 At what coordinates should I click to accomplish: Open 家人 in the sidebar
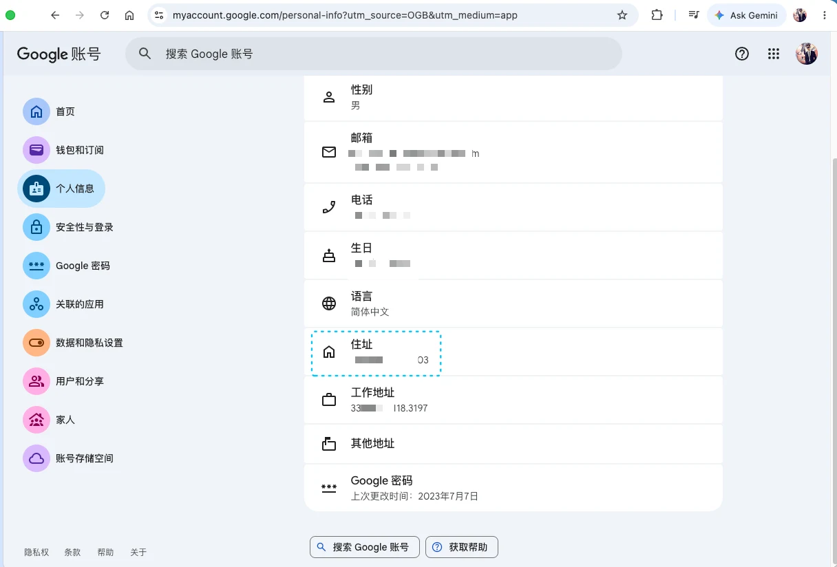[x=50, y=420]
